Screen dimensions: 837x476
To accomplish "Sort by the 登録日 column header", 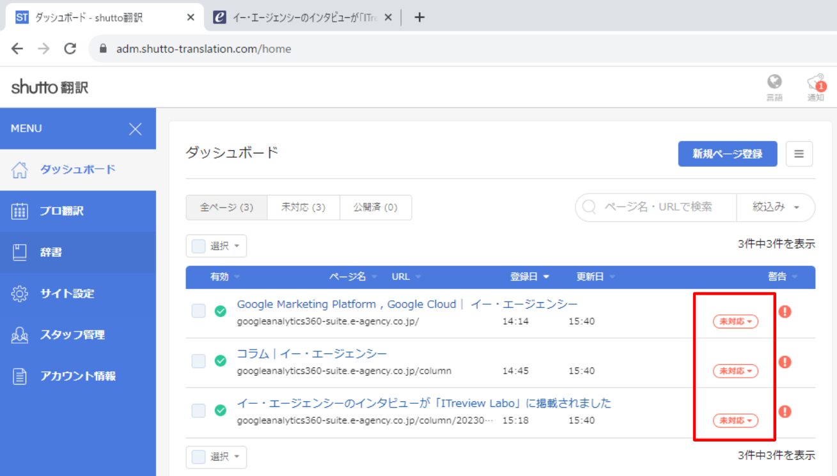I will pos(529,277).
